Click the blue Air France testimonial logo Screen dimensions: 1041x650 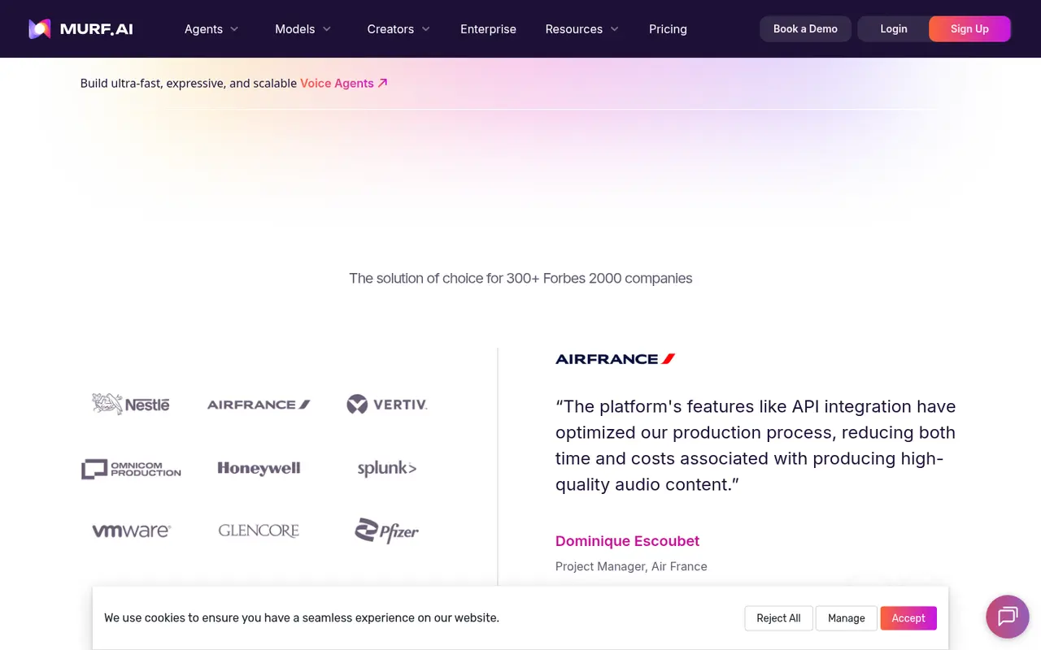tap(615, 358)
